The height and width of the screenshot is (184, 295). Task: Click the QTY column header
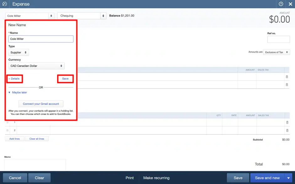click(218, 115)
